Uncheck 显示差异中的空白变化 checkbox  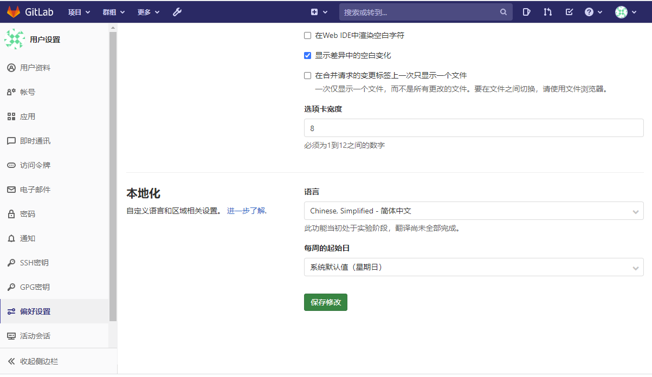pyautogui.click(x=307, y=56)
